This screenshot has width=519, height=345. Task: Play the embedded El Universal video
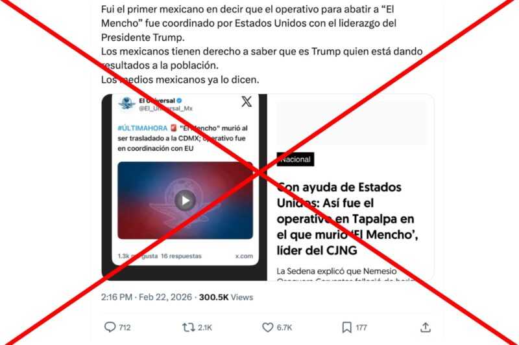pyautogui.click(x=185, y=201)
